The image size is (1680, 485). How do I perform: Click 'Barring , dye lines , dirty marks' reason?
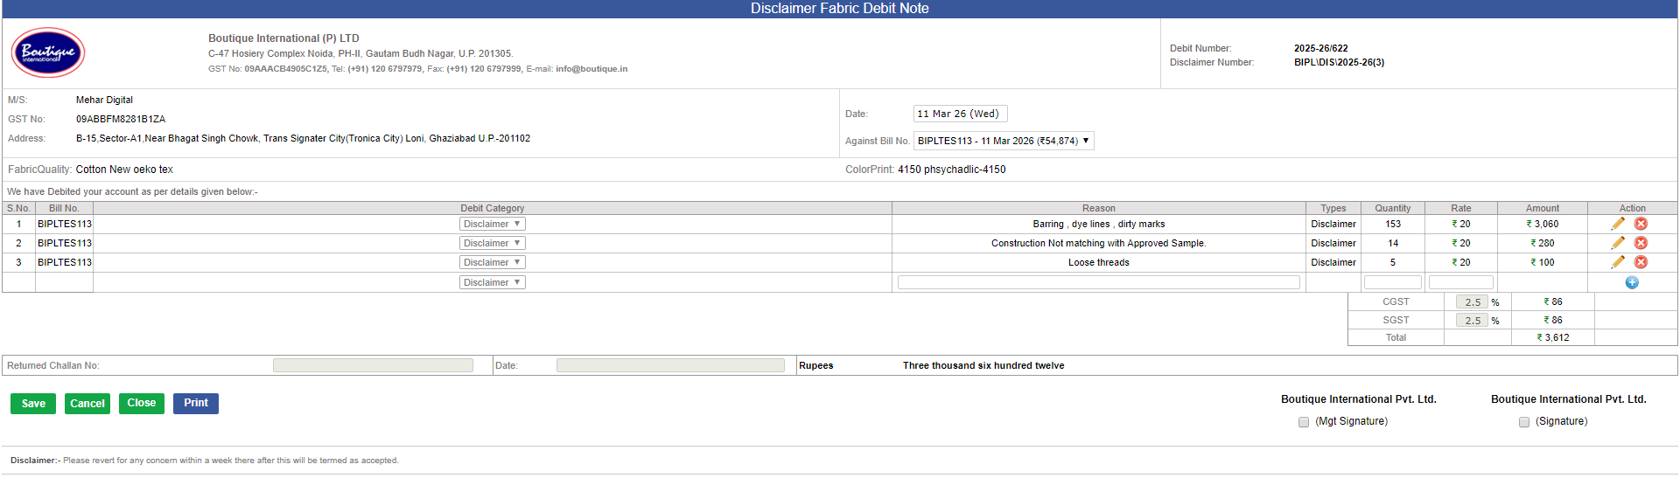[1099, 225]
